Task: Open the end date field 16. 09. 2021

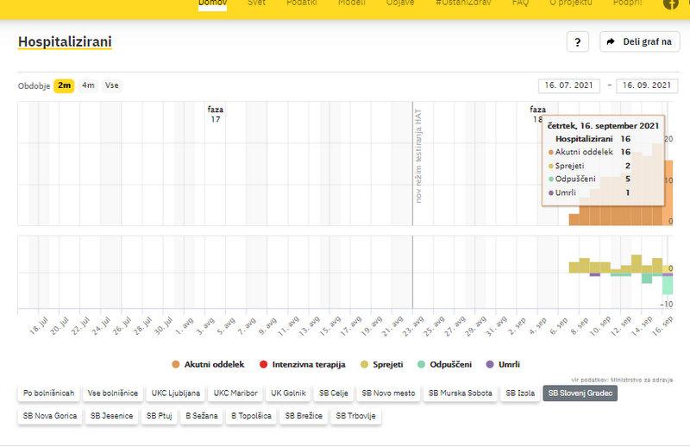Action: [x=647, y=85]
